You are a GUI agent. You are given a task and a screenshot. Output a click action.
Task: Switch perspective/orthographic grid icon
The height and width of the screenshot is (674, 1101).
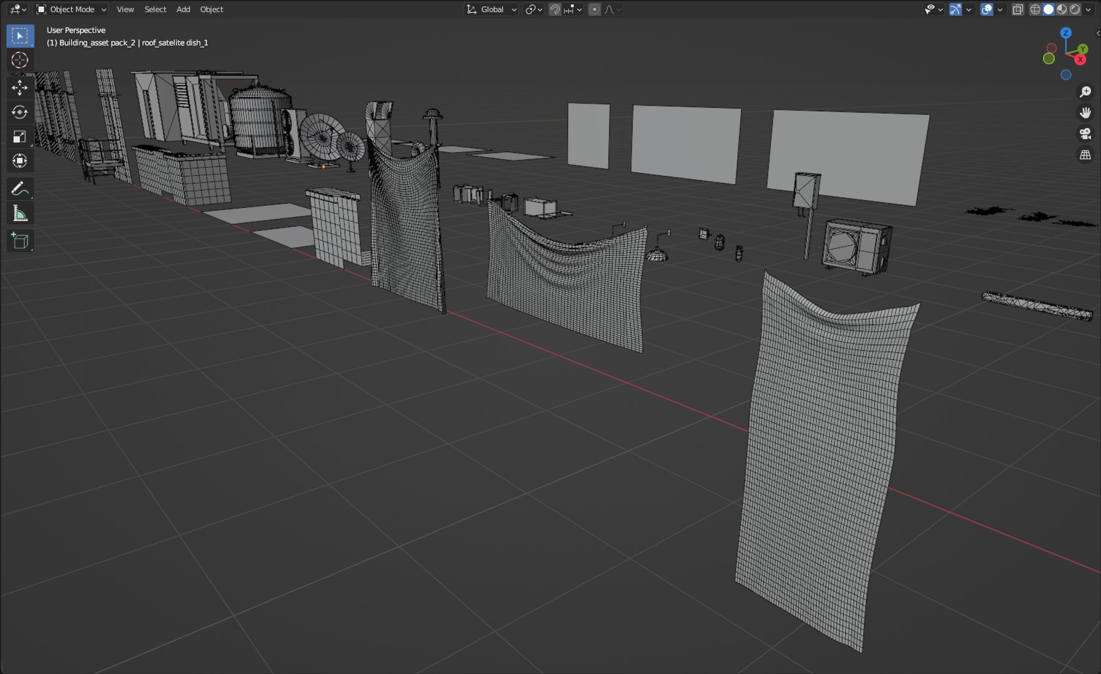[x=1085, y=155]
